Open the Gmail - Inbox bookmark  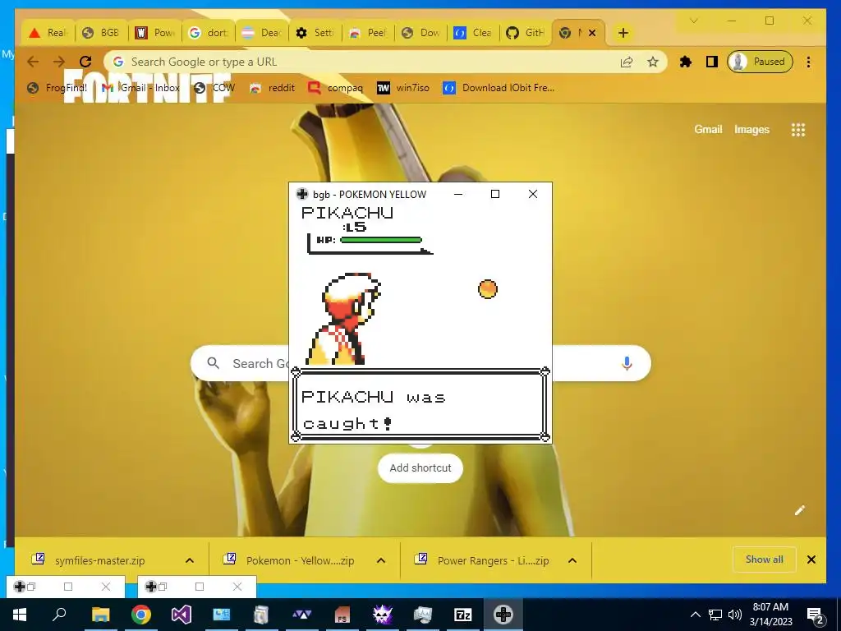pos(141,87)
